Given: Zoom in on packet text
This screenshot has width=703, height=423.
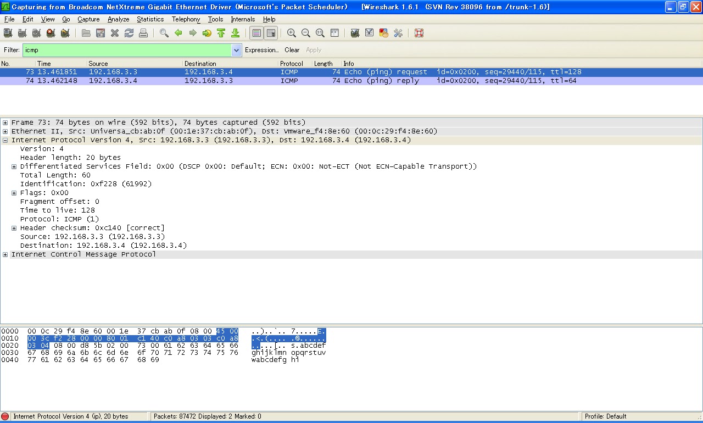Looking at the screenshot, I should (292, 33).
